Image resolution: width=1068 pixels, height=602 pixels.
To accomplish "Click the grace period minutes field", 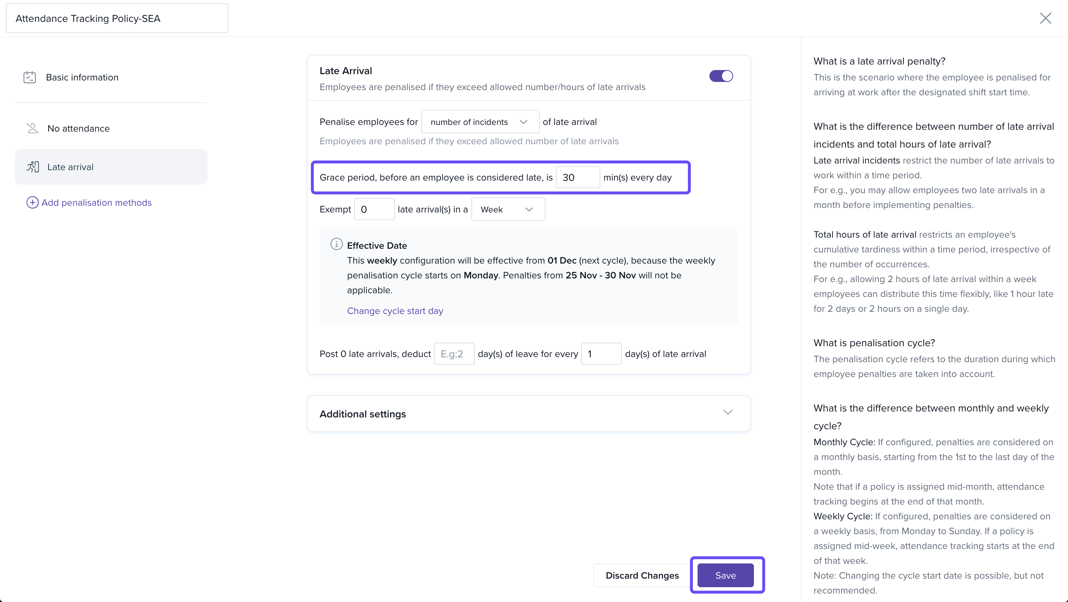I will click(577, 177).
